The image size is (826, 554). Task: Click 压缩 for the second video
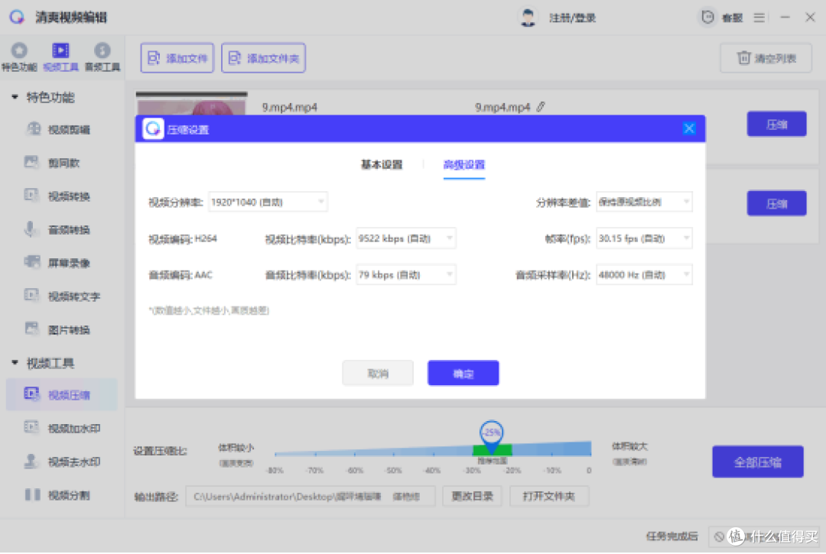776,203
